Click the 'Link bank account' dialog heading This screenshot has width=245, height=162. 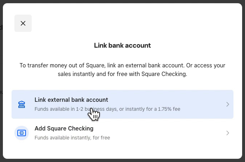click(122, 46)
